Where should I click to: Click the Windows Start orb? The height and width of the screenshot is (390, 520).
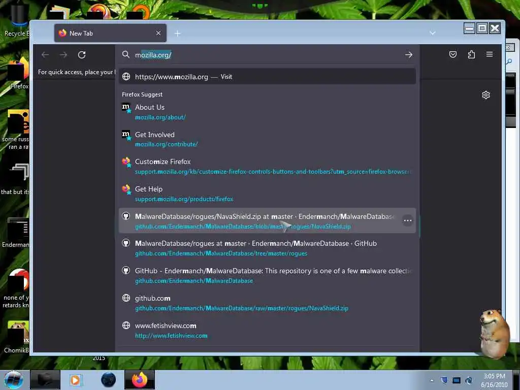click(14, 380)
